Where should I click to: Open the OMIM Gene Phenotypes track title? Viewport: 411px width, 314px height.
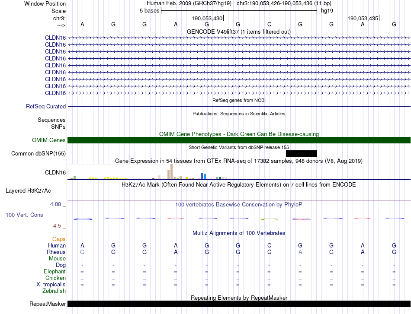[239, 134]
